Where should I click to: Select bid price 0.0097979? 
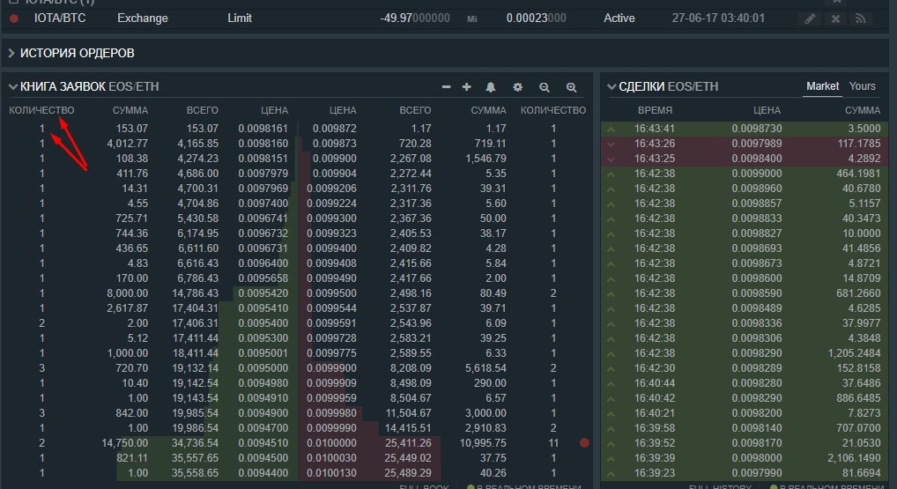[x=263, y=174]
